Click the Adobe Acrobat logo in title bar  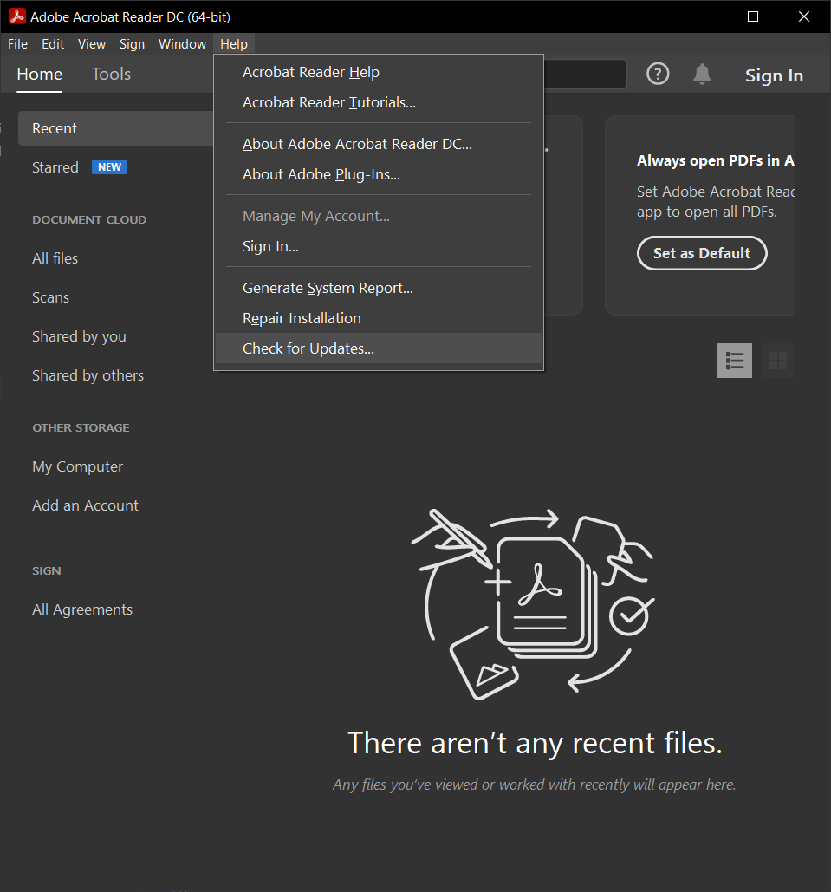16,16
